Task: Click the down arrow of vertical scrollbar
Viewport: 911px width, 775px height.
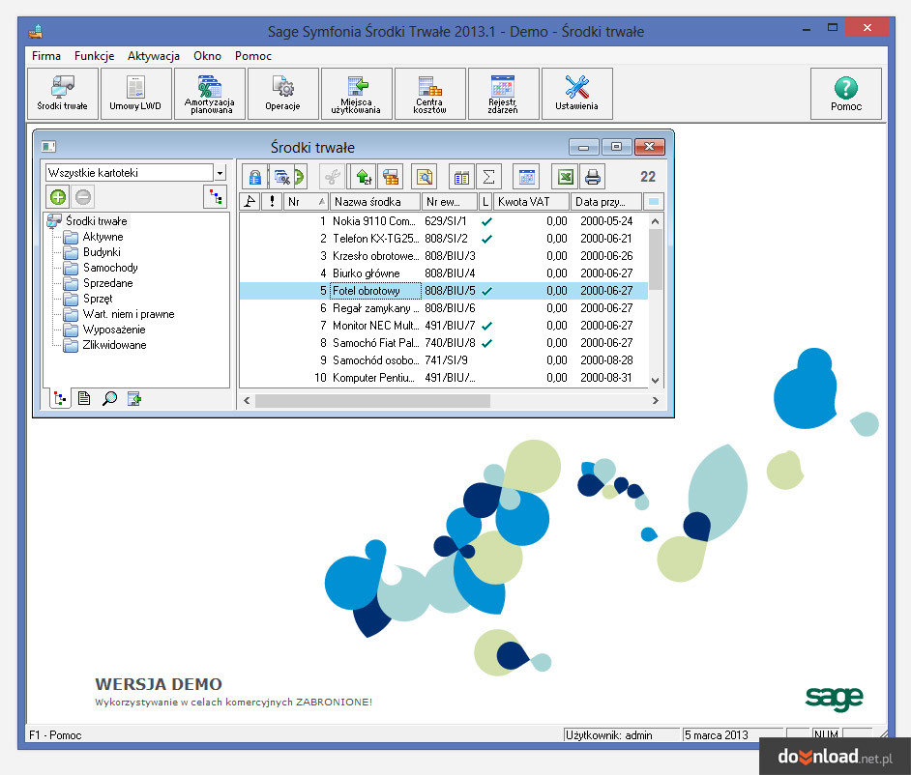Action: point(656,380)
